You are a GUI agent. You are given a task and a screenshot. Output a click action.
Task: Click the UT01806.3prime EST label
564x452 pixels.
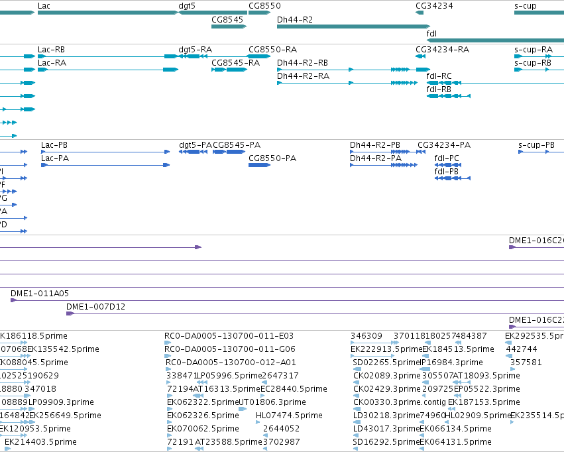(272, 402)
